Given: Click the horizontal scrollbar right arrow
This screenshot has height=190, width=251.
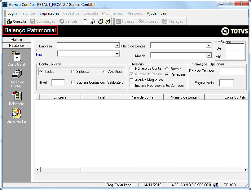Looking at the screenshot, I should click(x=245, y=170).
